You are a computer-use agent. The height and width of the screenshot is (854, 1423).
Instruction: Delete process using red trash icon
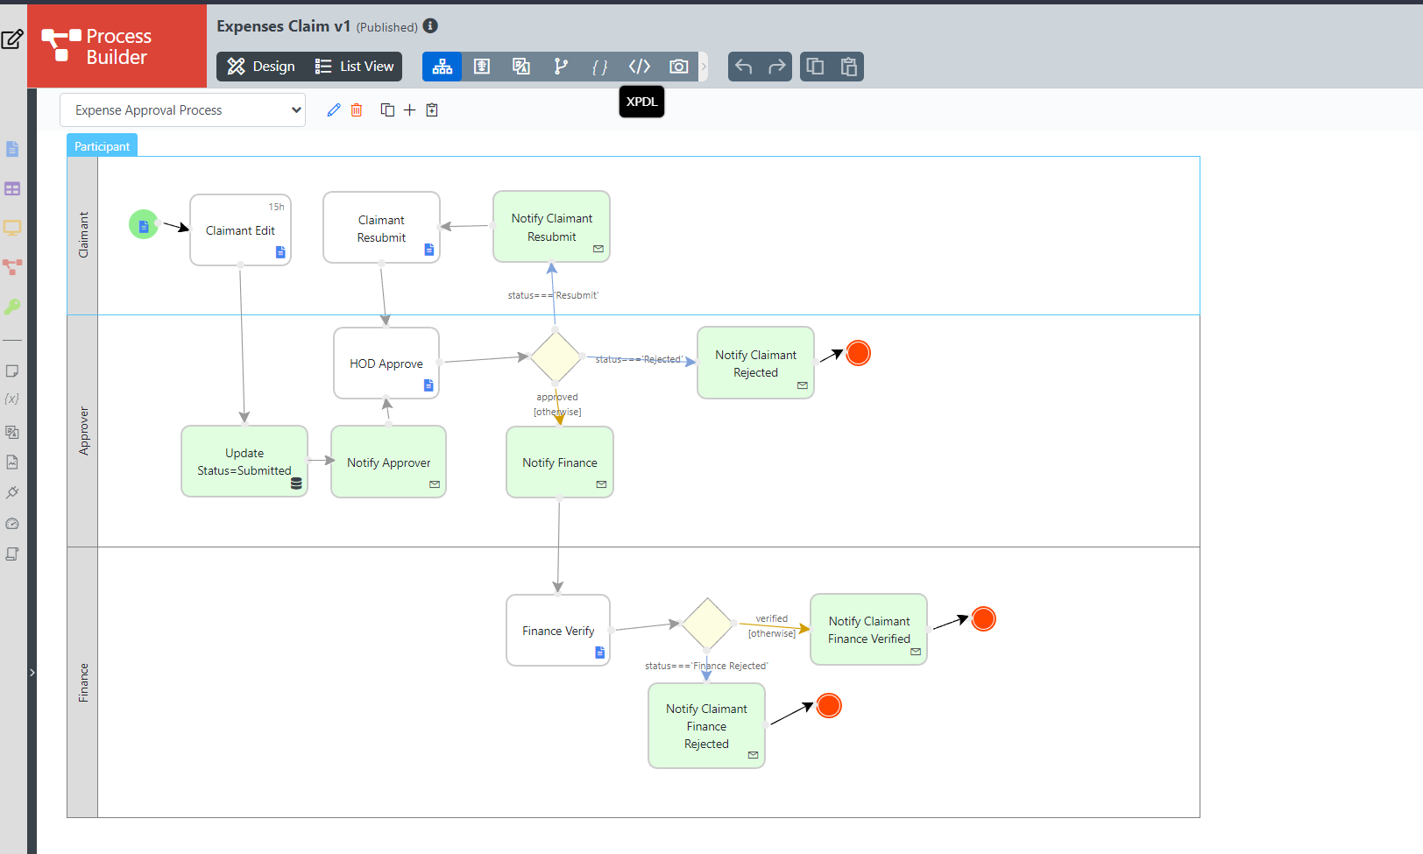[x=357, y=110]
